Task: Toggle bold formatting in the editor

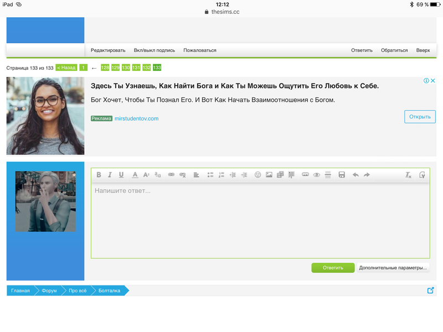Action: pyautogui.click(x=99, y=175)
